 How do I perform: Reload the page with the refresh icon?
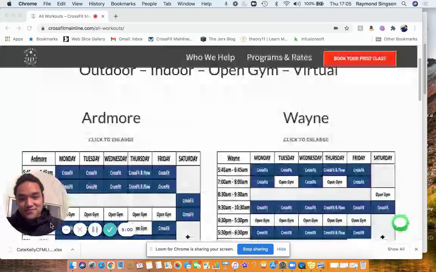pyautogui.click(x=29, y=28)
